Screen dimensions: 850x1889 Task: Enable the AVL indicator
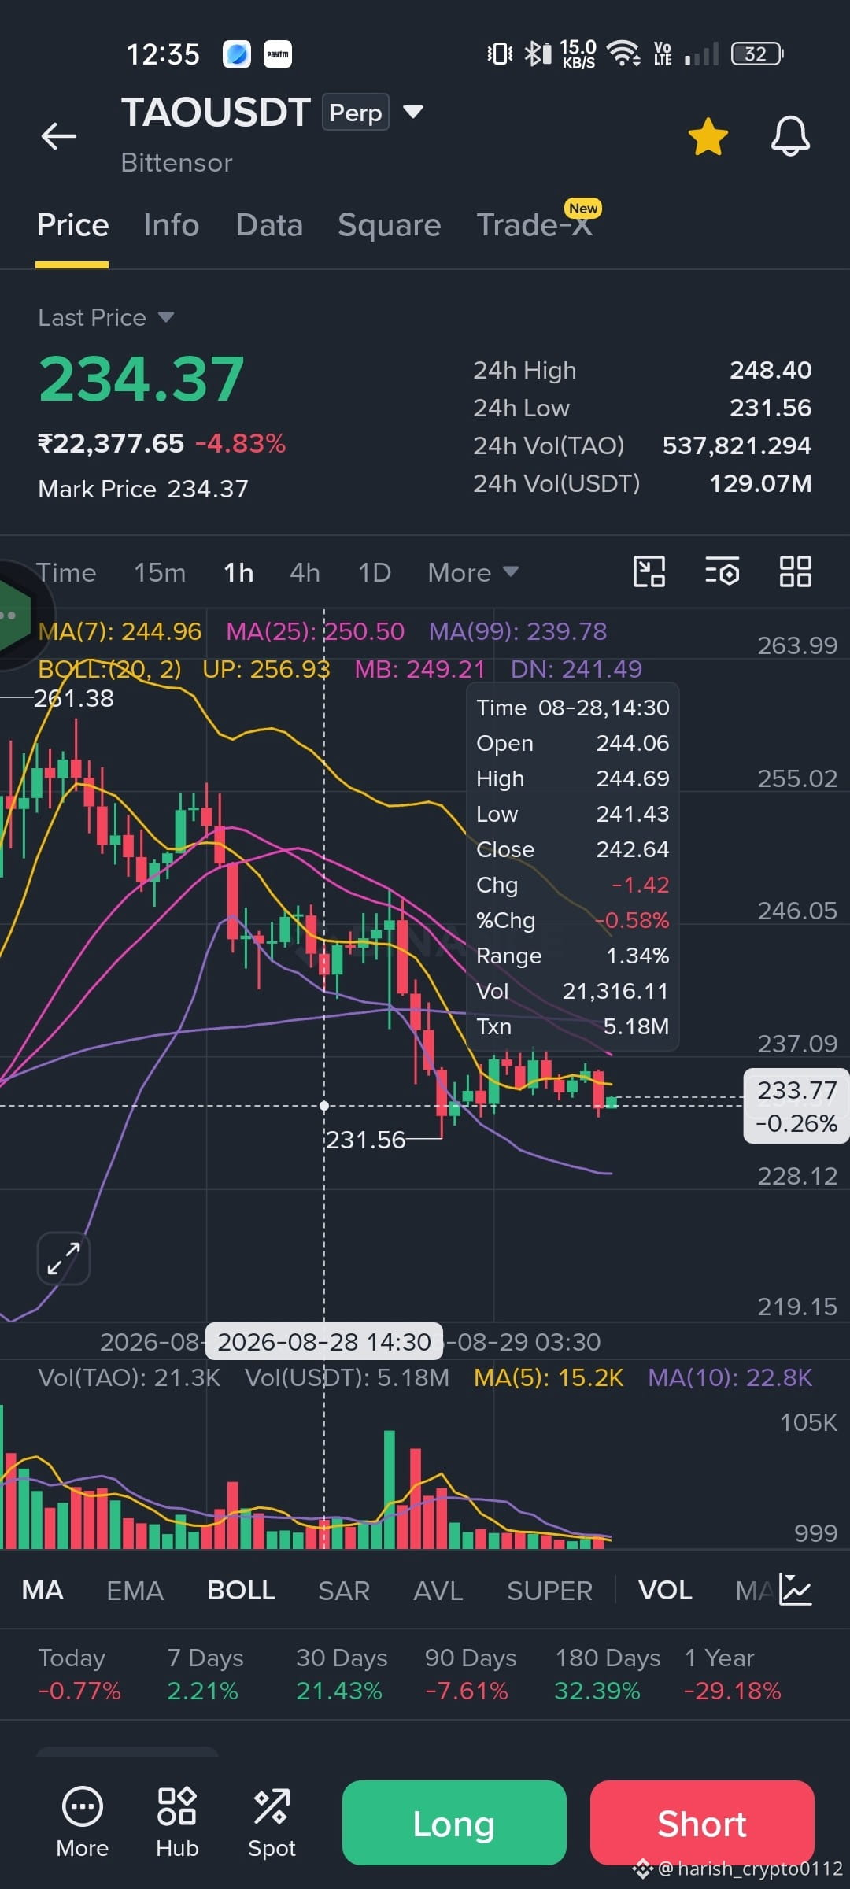(x=438, y=1590)
